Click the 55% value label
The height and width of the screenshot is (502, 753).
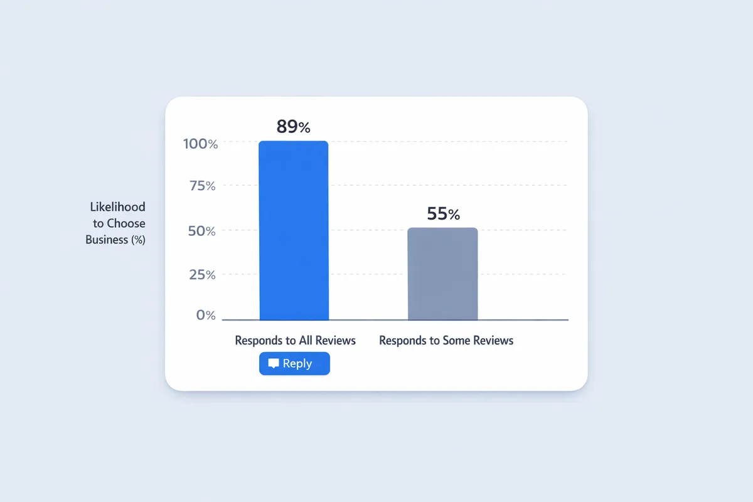coord(442,213)
